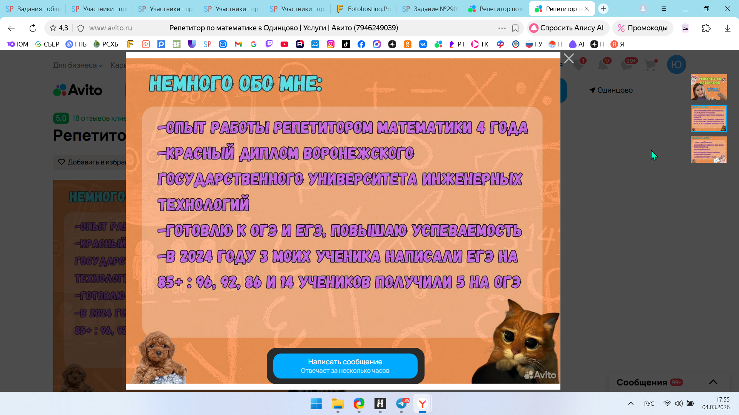This screenshot has height=415, width=739.
Task: Open the downloads arrow icon
Action: point(727,28)
